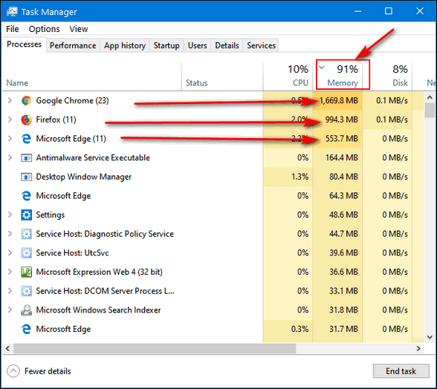Open the Options menu

44,29
